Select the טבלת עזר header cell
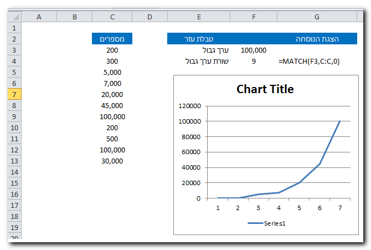371x250 pixels. coord(203,39)
